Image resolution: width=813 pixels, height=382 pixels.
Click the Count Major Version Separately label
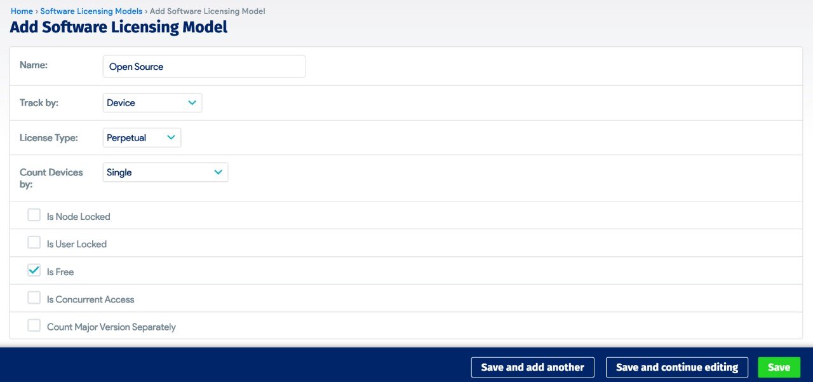tap(111, 327)
